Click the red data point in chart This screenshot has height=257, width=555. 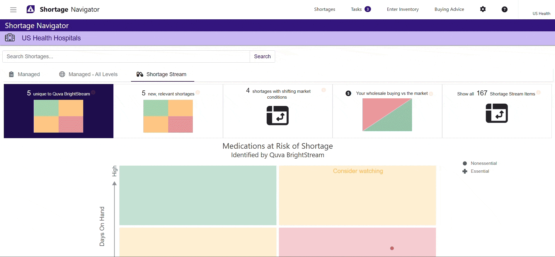point(392,248)
